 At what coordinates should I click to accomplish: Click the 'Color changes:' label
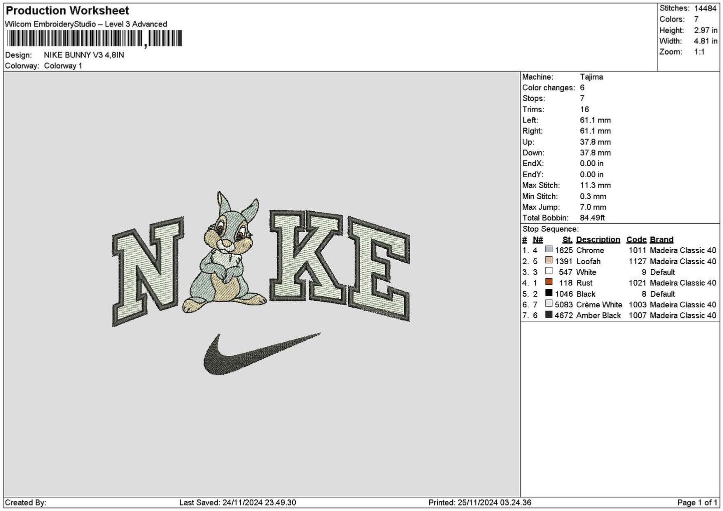click(x=548, y=88)
